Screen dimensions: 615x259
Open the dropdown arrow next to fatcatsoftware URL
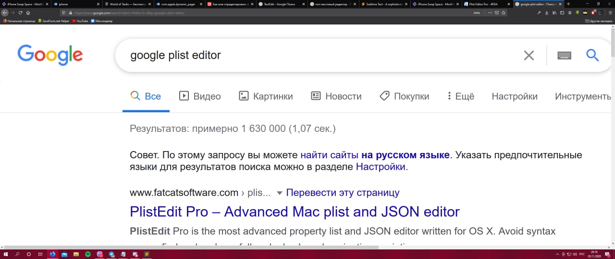tap(279, 193)
